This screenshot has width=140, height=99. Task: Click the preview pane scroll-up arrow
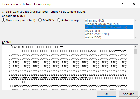(135, 47)
